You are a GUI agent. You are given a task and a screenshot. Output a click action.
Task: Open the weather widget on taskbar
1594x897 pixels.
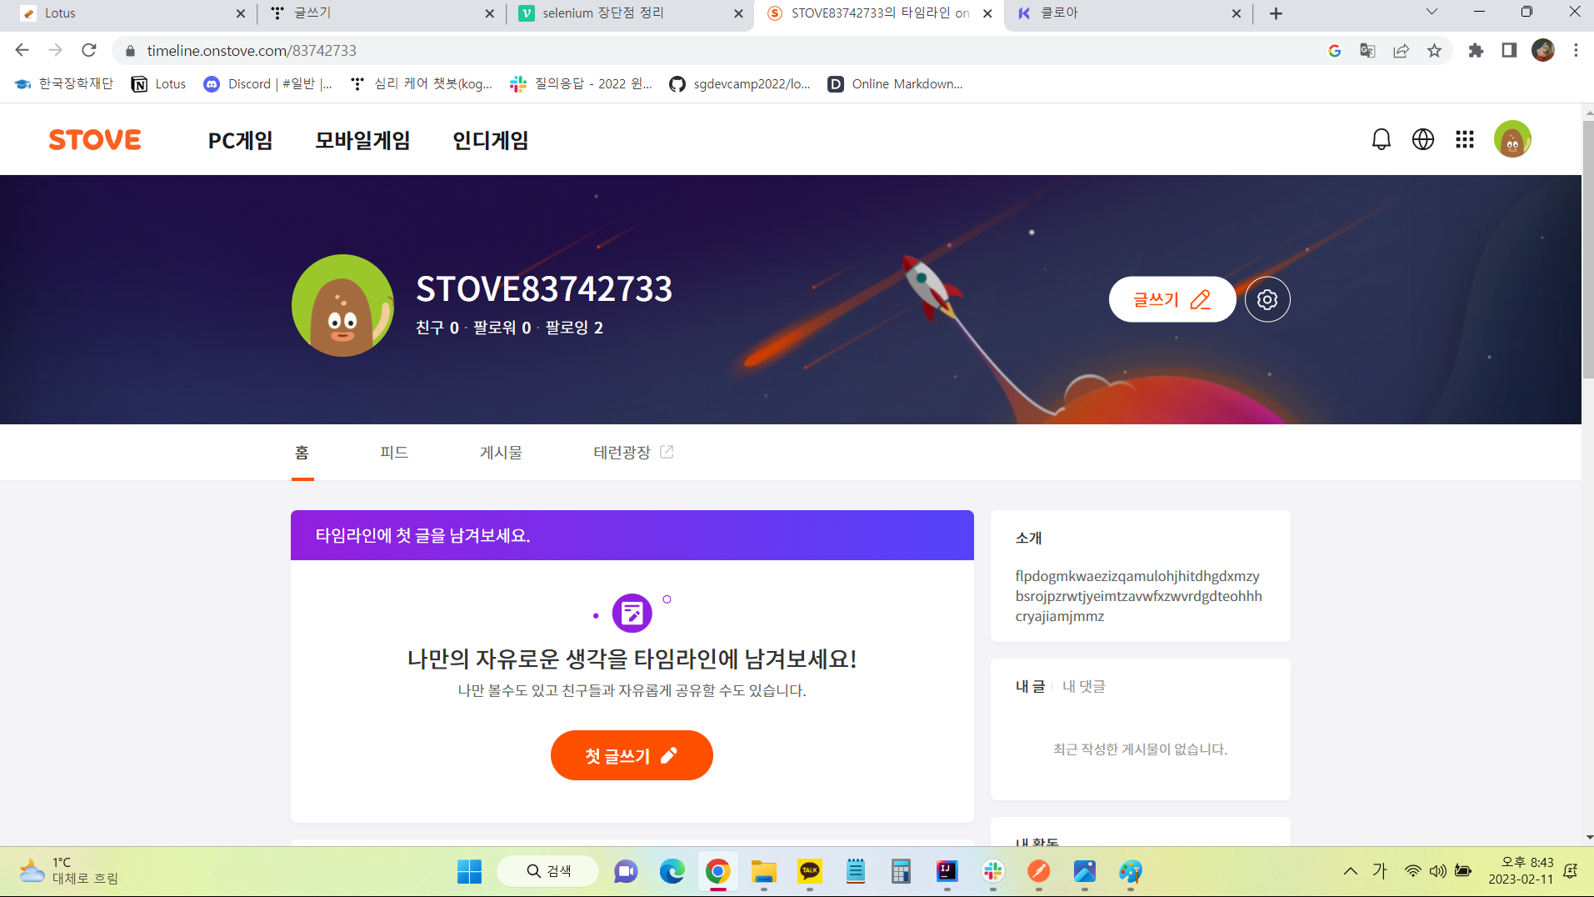(x=68, y=871)
